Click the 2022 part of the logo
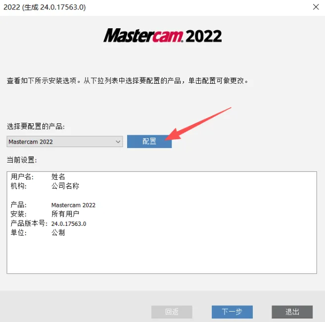 click(x=203, y=36)
